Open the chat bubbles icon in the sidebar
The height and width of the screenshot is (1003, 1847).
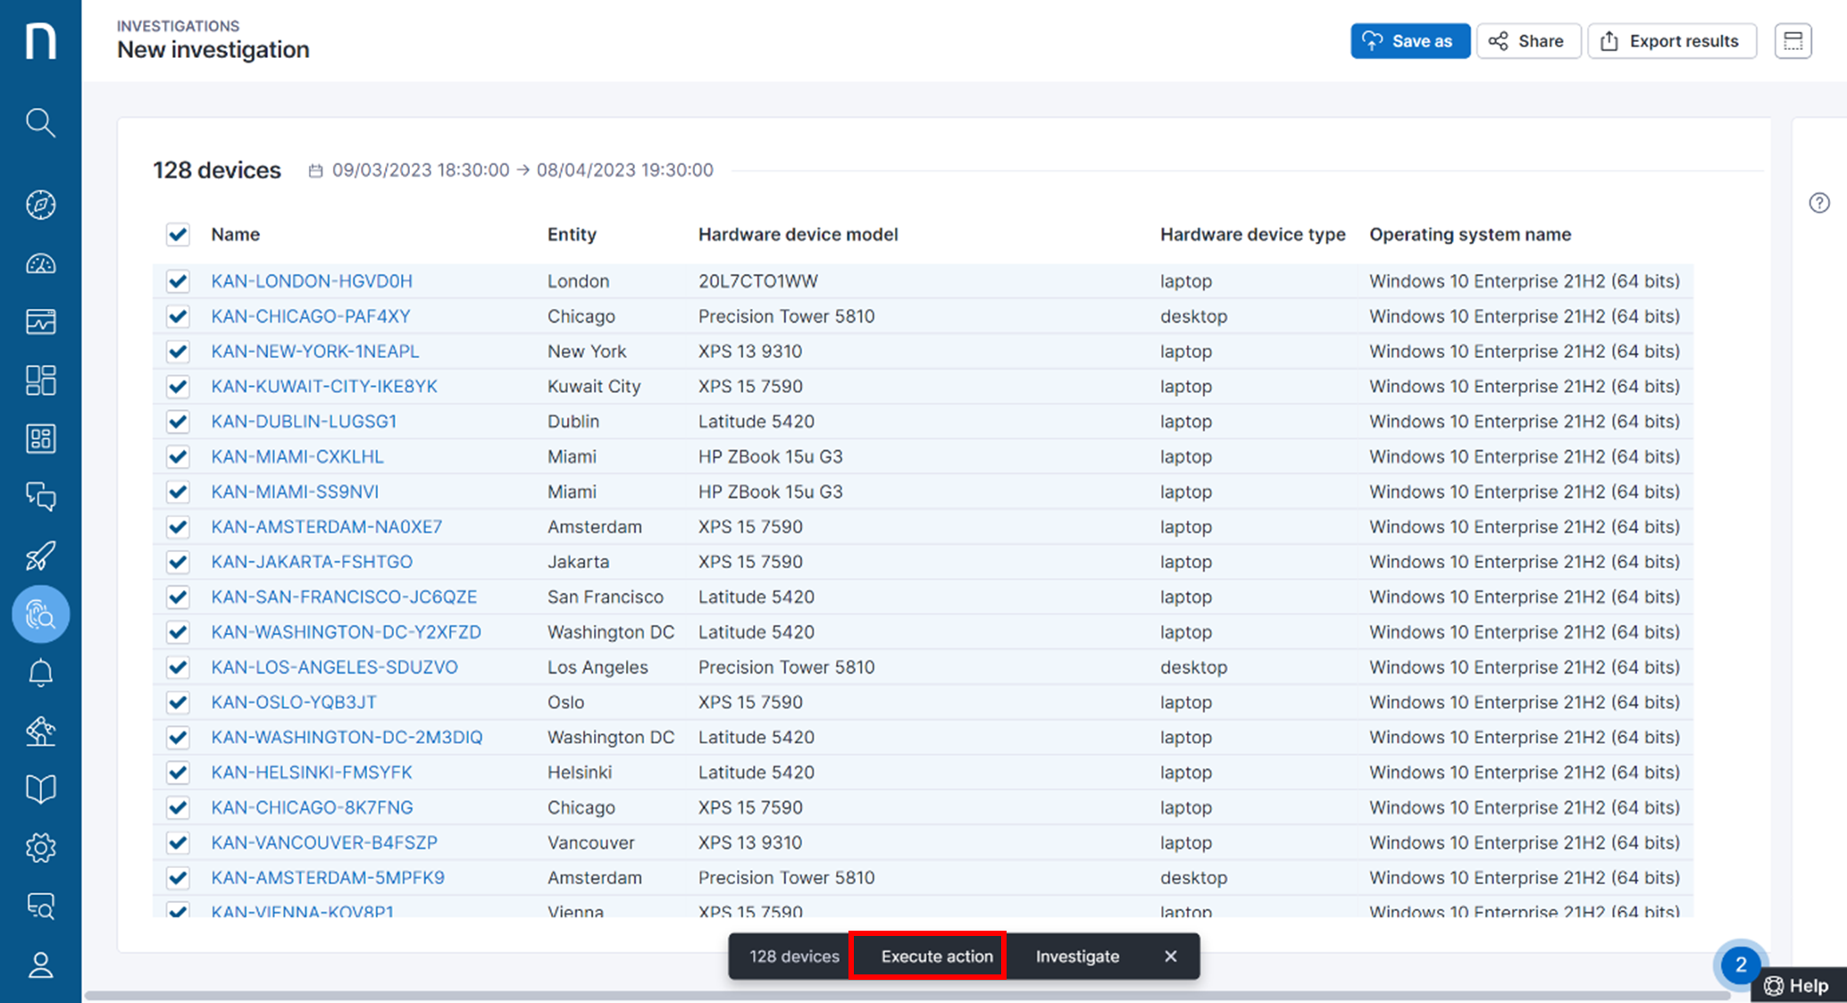40,497
